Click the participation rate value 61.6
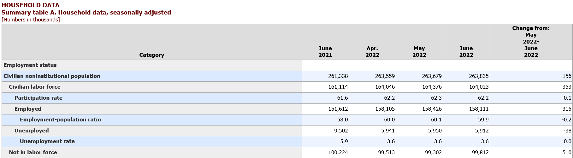Viewport: 573px width, 158px height. (x=342, y=98)
